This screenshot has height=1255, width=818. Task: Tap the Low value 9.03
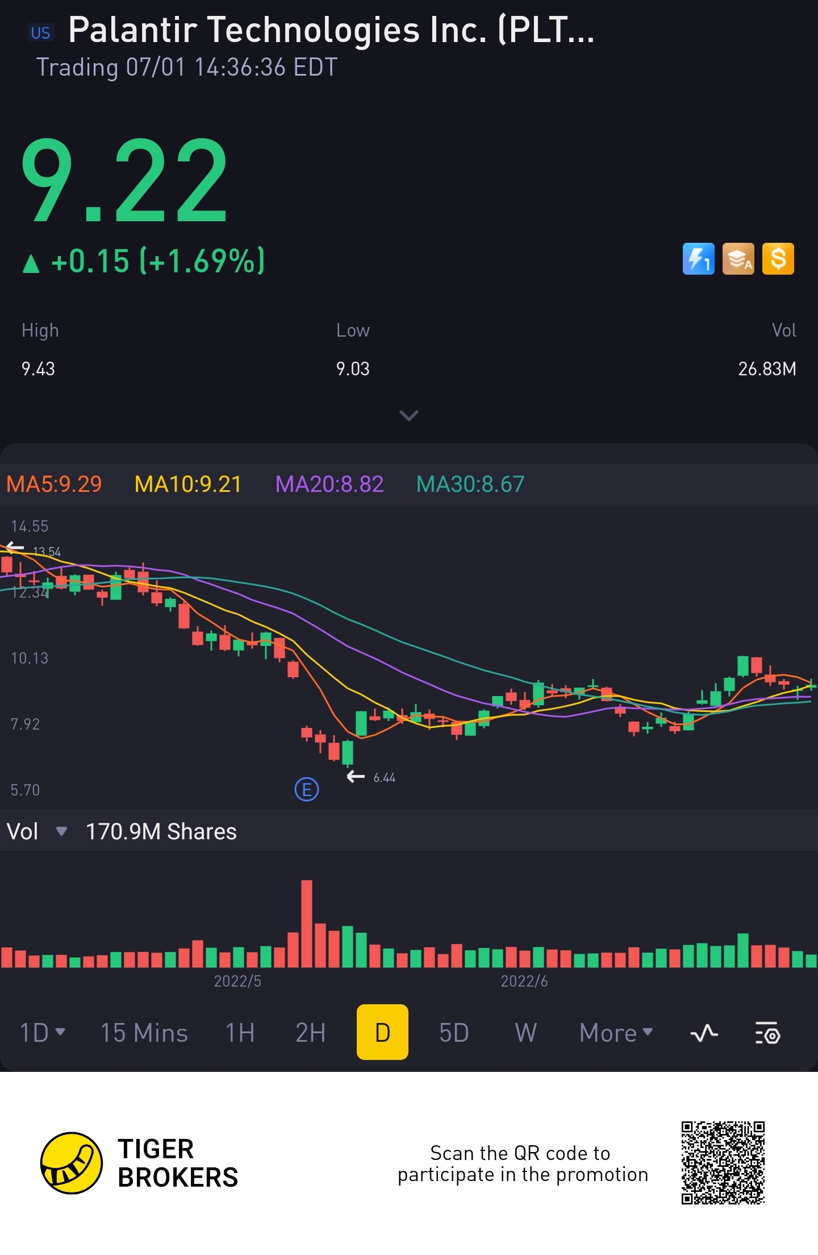pos(353,369)
